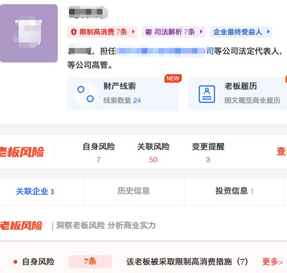The width and height of the screenshot is (287, 273).
Task: Click 图文概览商业履历 description
Action: click(253, 101)
